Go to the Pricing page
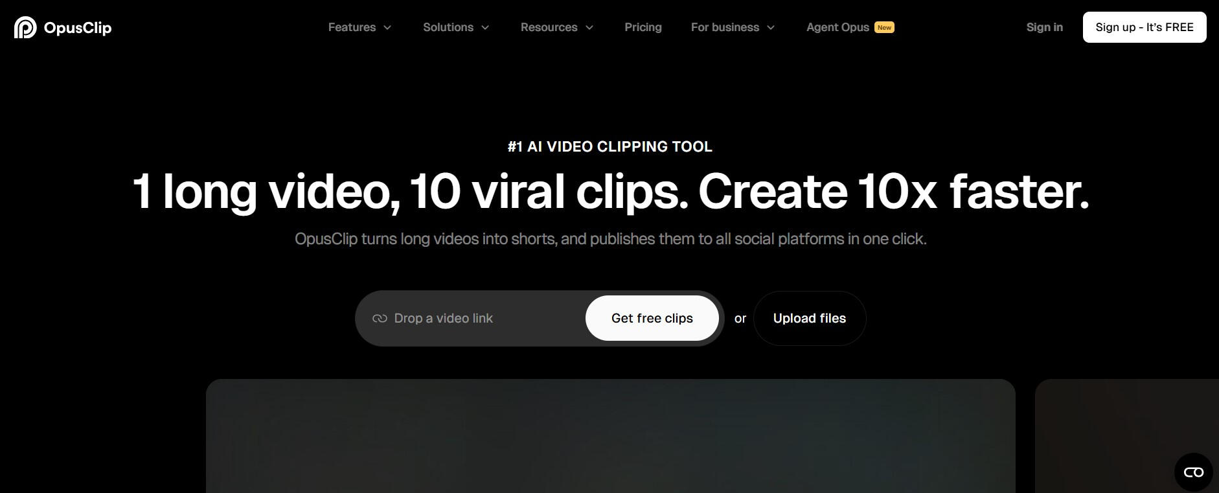This screenshot has width=1219, height=493. point(643,27)
